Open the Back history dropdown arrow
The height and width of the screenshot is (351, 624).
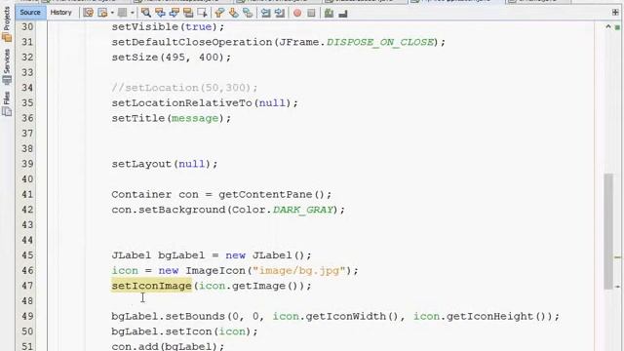click(x=112, y=13)
